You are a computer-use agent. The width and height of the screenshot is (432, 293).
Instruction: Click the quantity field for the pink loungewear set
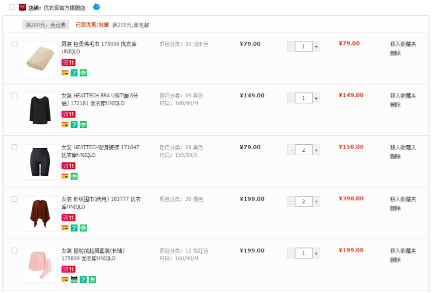[x=303, y=253]
